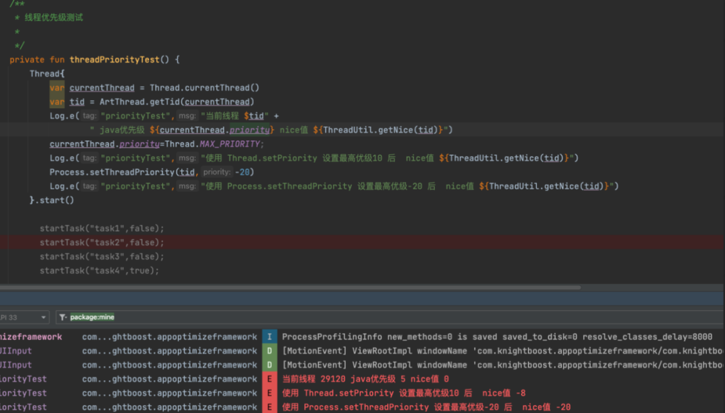Viewport: 725px width, 413px height.
Task: Click the filter funnel icon in Logcat
Action: pyautogui.click(x=62, y=317)
